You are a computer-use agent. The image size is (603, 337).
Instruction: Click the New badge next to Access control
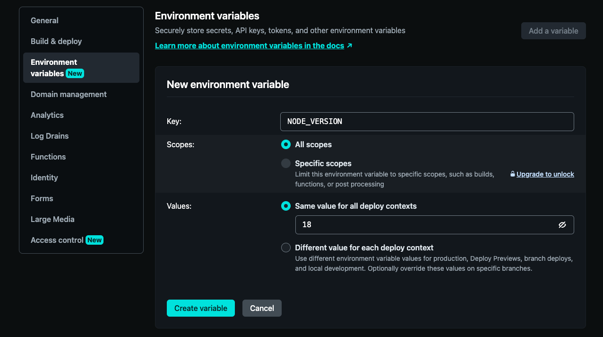pos(95,240)
